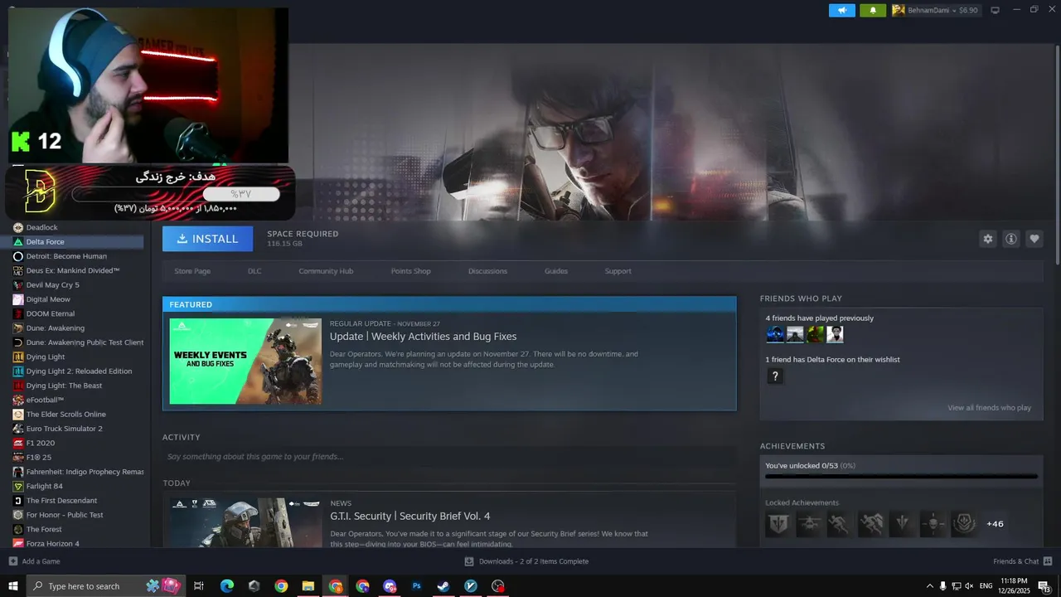Install Delta Force
Image resolution: width=1061 pixels, height=597 pixels.
207,239
